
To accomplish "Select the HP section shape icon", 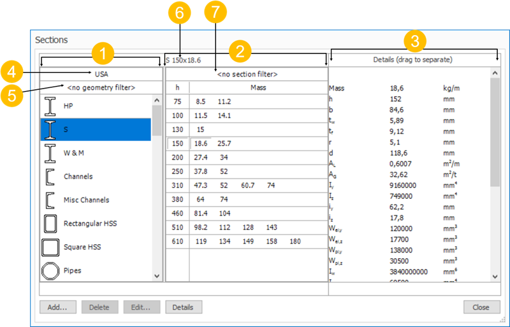I will (50, 106).
